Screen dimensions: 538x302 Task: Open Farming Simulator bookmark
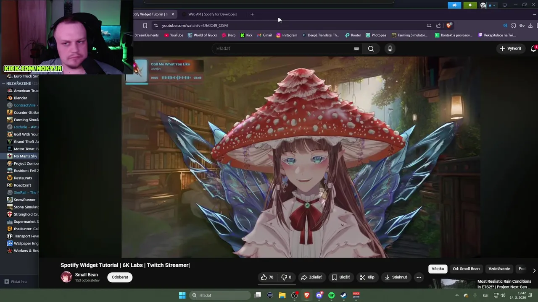[409, 35]
